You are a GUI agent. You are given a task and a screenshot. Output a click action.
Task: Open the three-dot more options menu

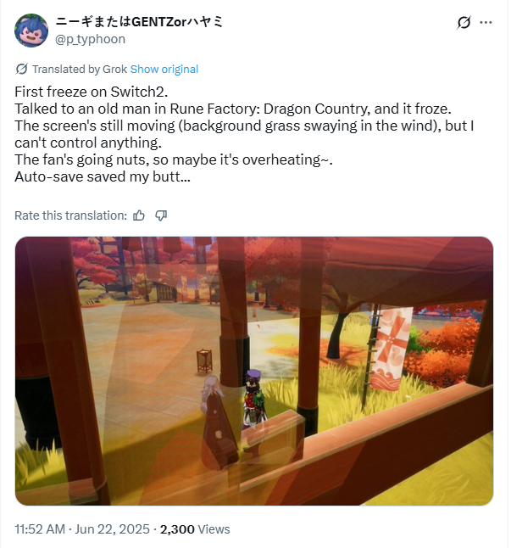486,23
